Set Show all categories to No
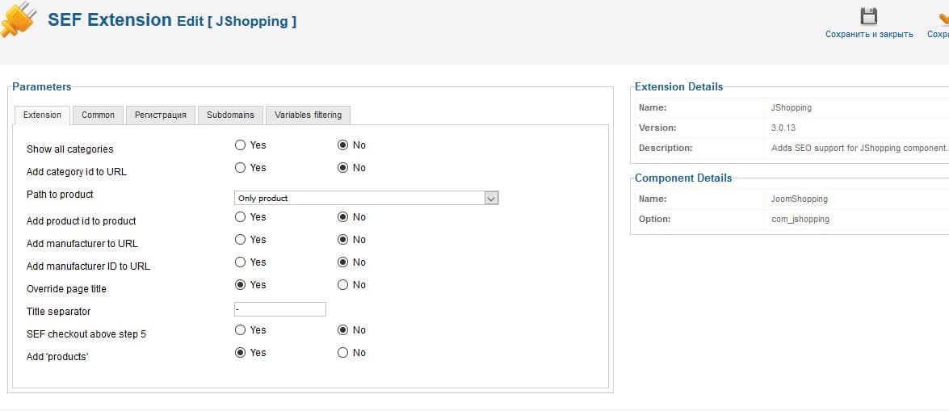The image size is (949, 411). (343, 145)
